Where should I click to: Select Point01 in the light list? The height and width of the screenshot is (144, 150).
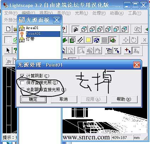pos(40,34)
